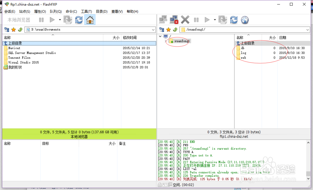This screenshot has height=190, width=313.
Task: Click the remote pane pause button
Action: click(196, 20)
